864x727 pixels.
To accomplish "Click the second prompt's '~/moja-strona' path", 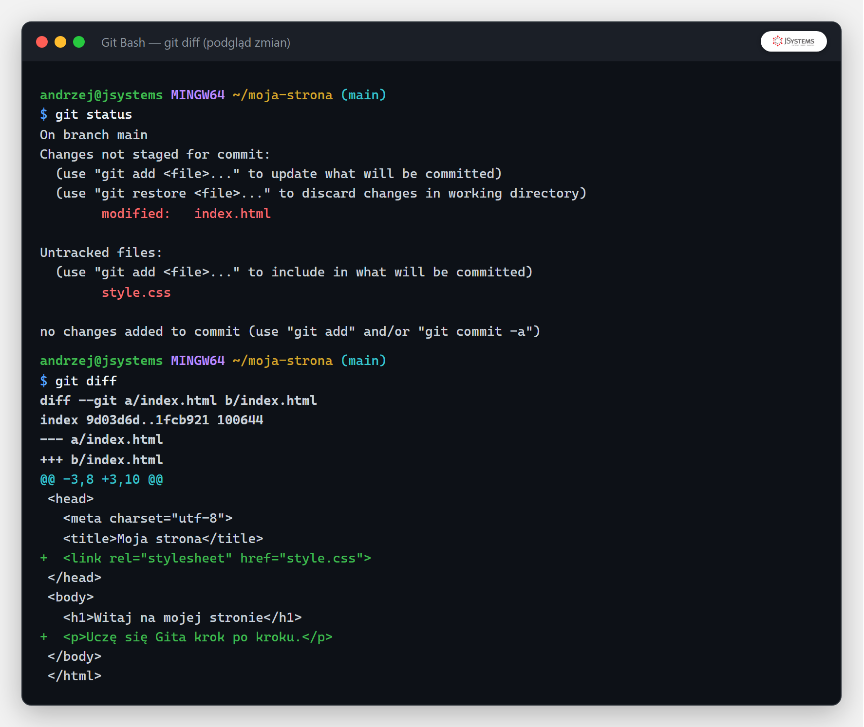I will (x=282, y=361).
